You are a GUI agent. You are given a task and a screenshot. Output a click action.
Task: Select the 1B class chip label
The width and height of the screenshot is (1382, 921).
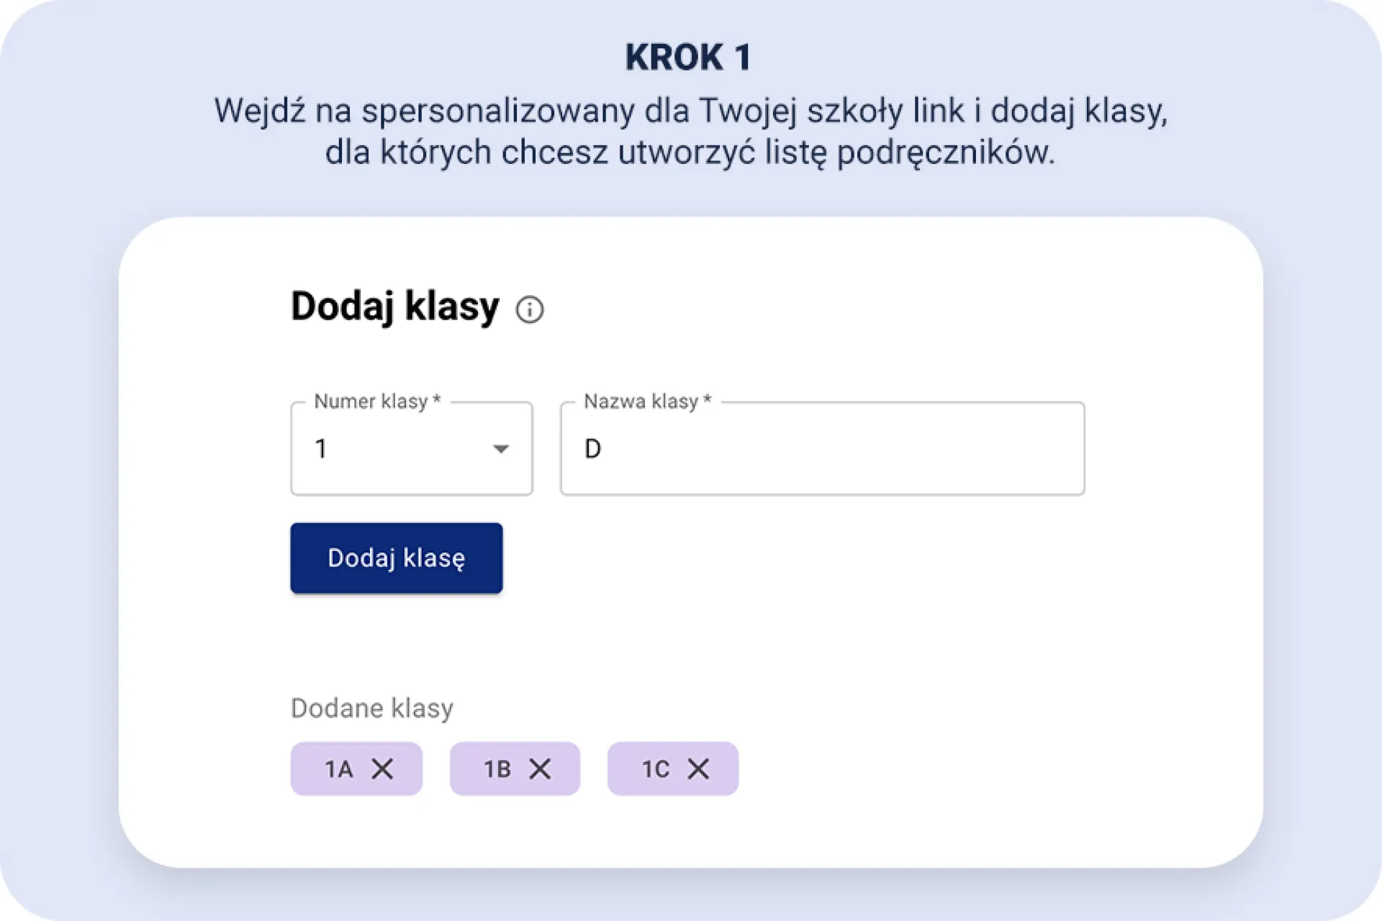[497, 769]
